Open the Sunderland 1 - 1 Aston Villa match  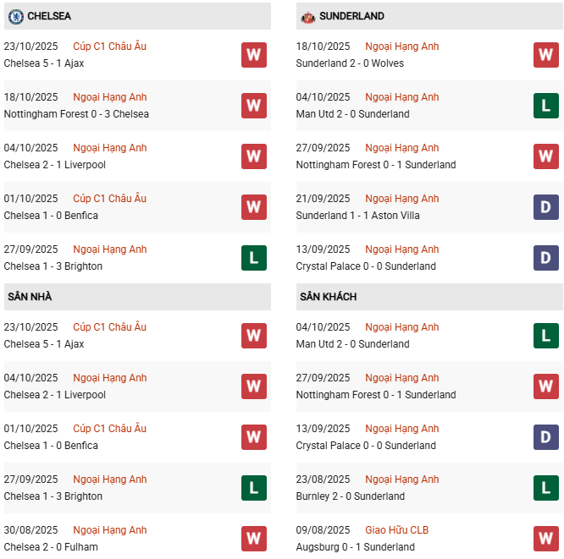point(358,216)
